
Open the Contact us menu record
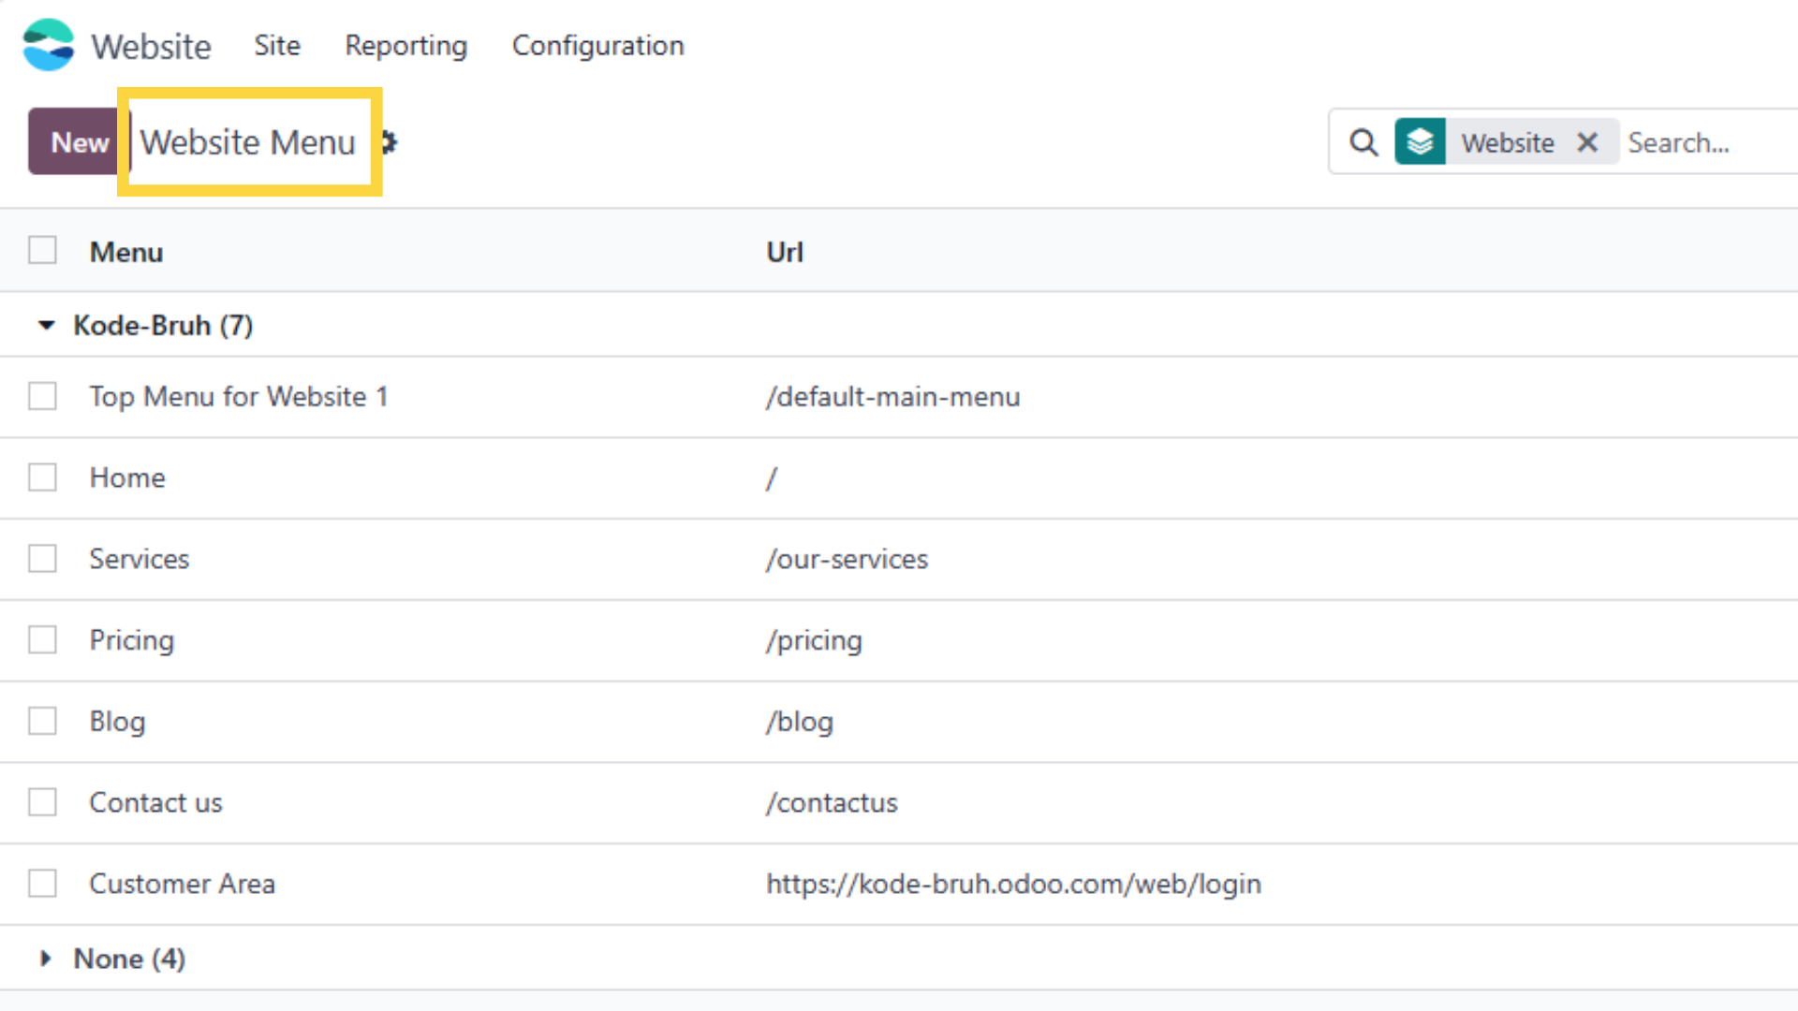point(156,802)
